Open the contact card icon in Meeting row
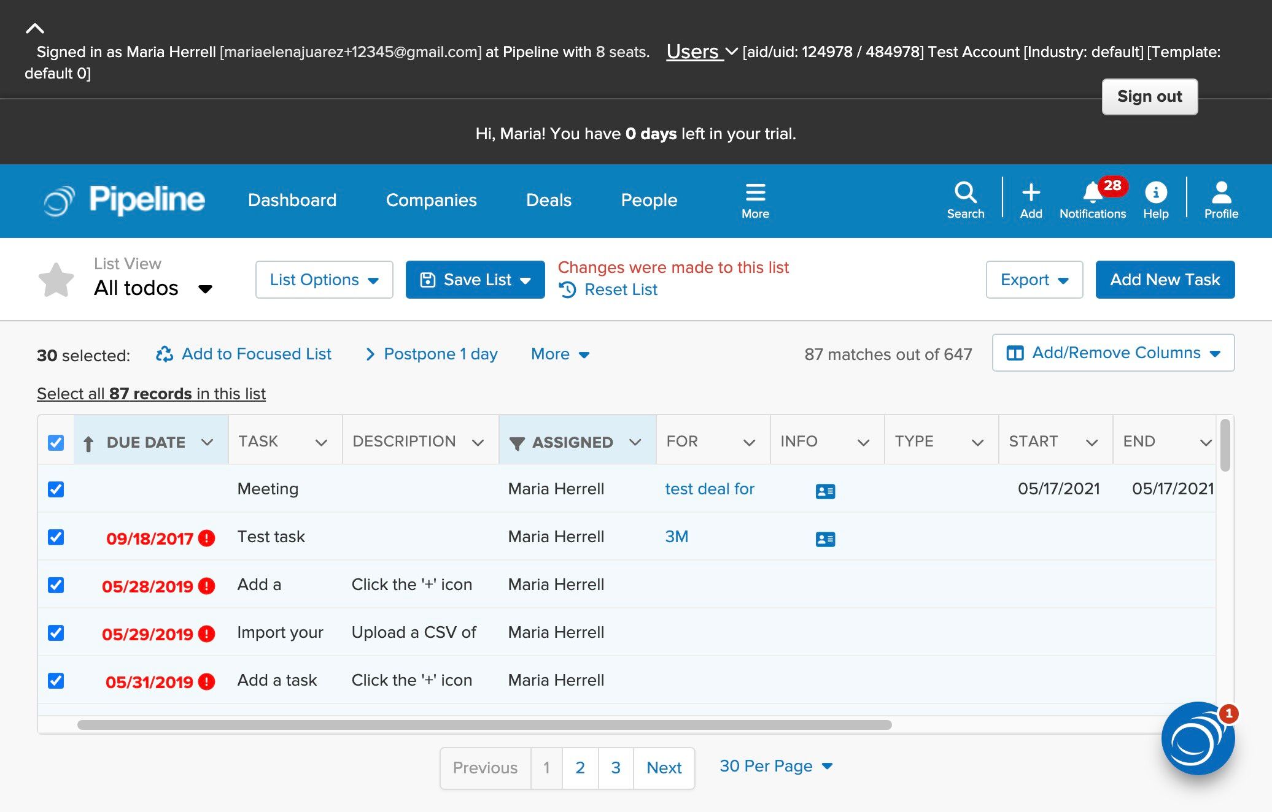 [824, 491]
